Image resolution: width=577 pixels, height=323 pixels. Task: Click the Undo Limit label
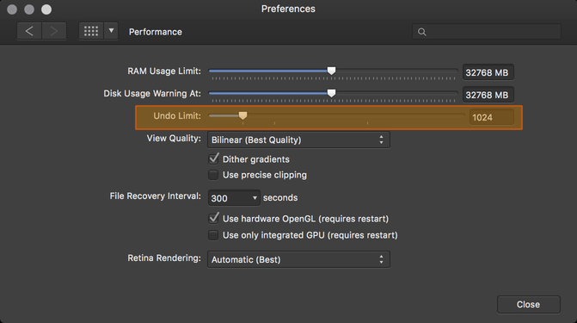pos(177,115)
